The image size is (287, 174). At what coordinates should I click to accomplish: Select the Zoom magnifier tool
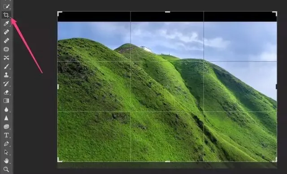tap(6, 169)
